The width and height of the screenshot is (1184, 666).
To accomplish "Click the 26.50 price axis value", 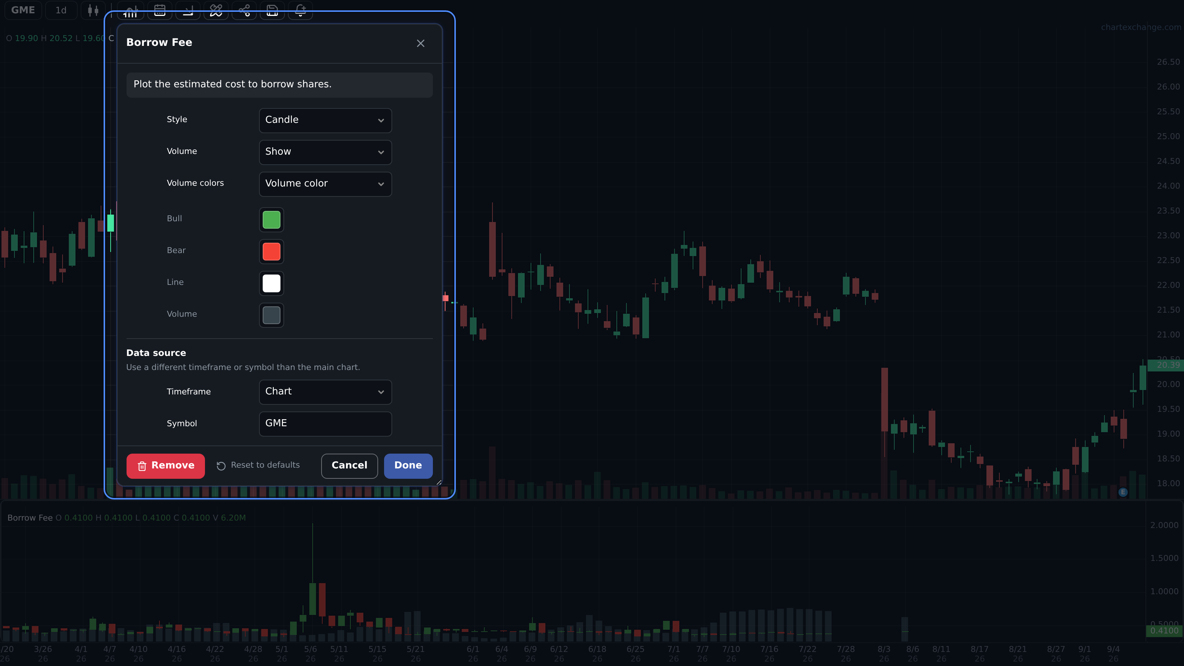I will point(1168,62).
